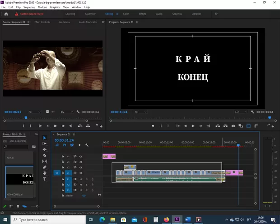Mute audio track A1
The width and height of the screenshot is (280, 224).
coord(81,179)
